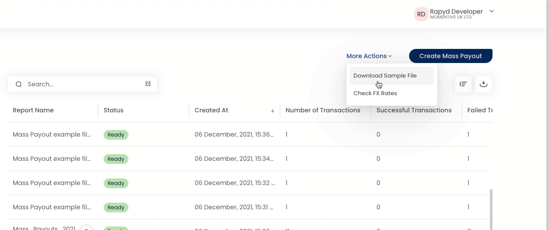Click the table's vertical scrollbar
549x230 pixels.
[491, 210]
